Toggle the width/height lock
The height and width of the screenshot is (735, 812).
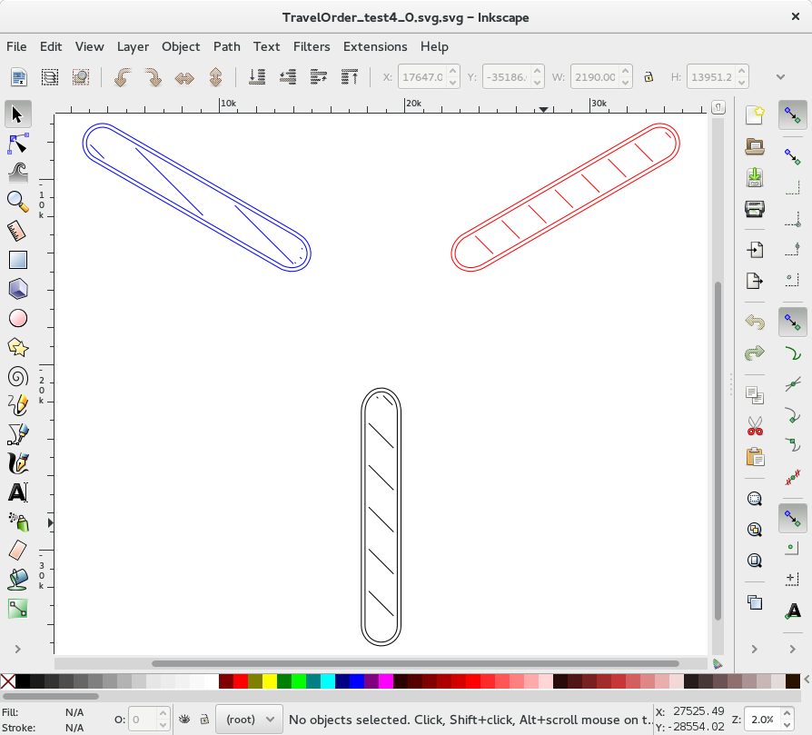(x=649, y=77)
